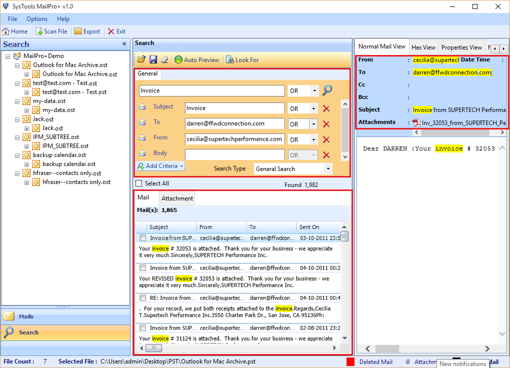Image resolution: width=510 pixels, height=368 pixels.
Task: Click the Body criteria envelope icon
Action: point(142,153)
